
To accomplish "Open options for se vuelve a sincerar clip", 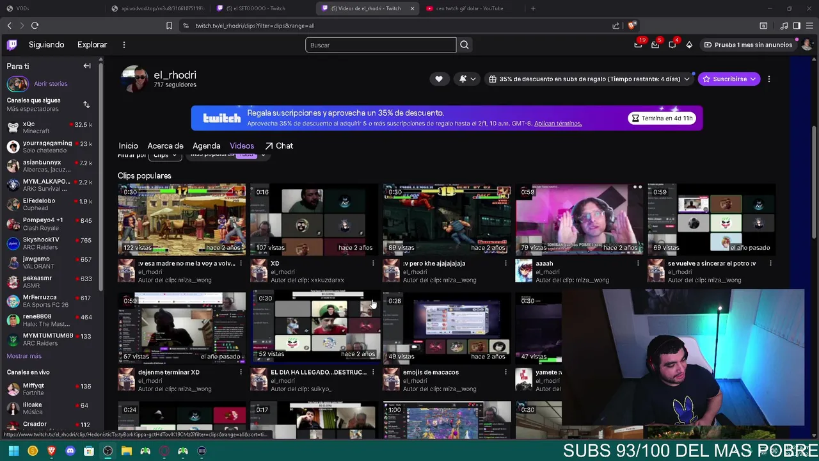I will (770, 263).
